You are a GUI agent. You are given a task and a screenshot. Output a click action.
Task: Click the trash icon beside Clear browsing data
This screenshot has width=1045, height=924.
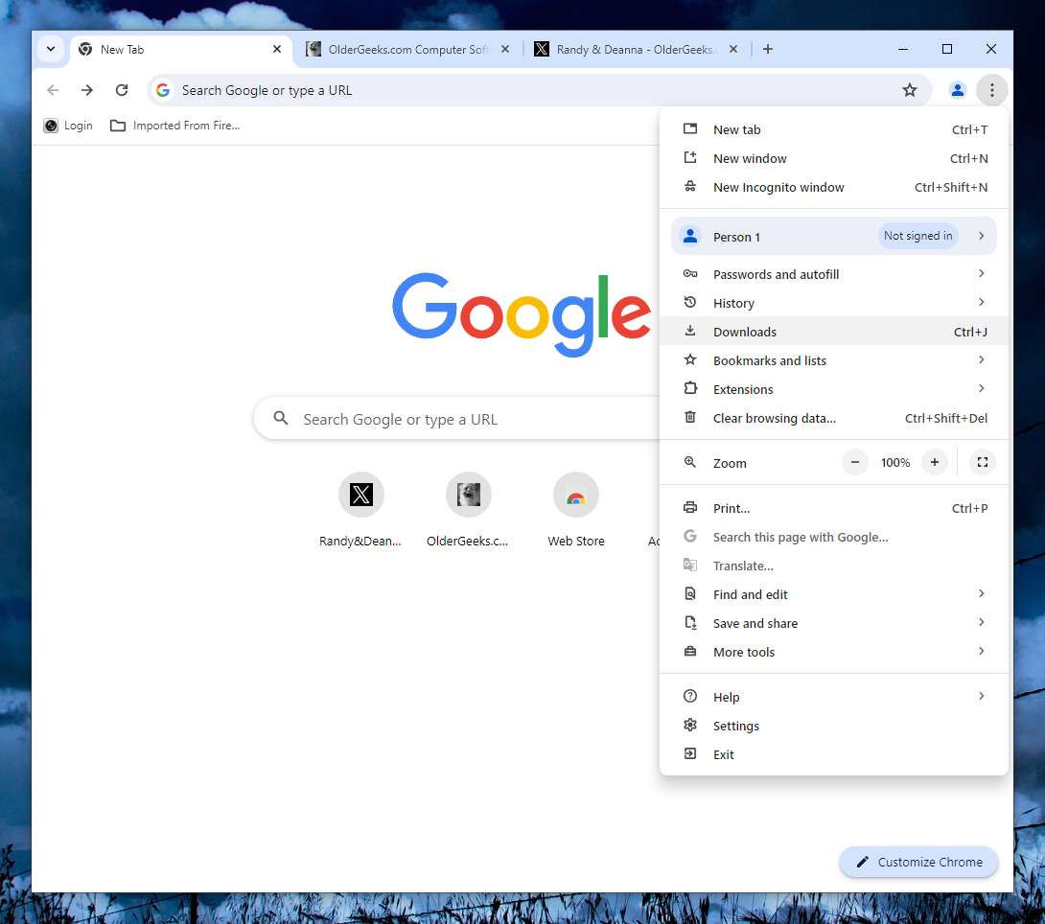(x=690, y=418)
